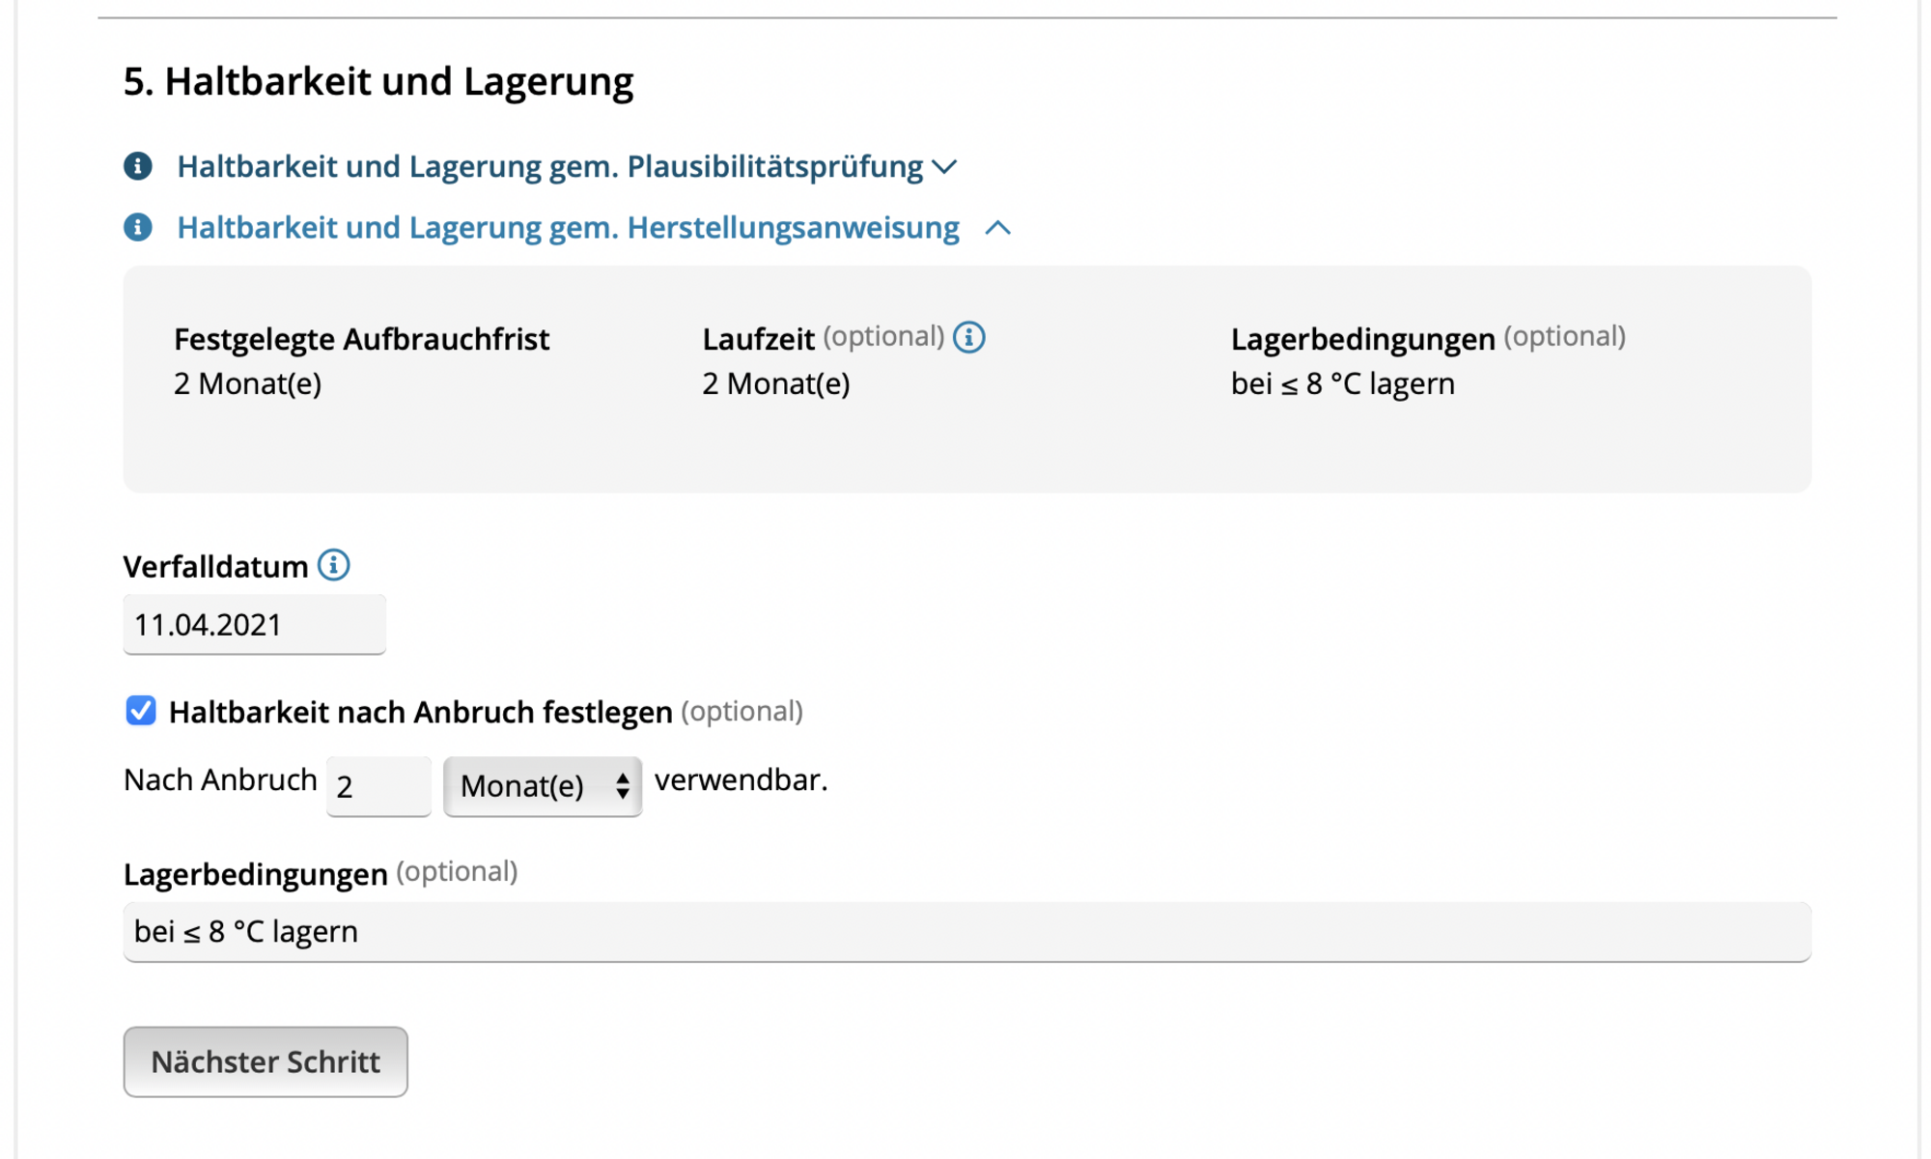Uncheck Haltbarkeit nach Anbruch festlegen checkbox
This screenshot has height=1159, width=1931.
tap(141, 711)
